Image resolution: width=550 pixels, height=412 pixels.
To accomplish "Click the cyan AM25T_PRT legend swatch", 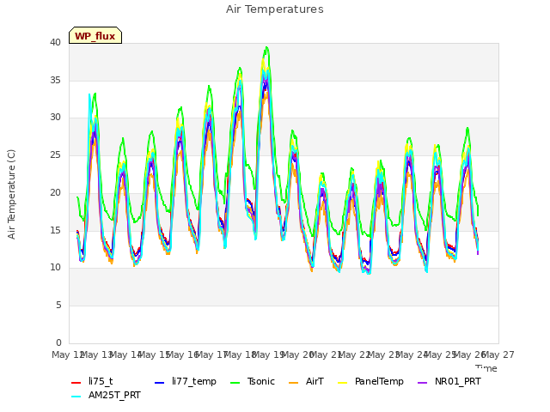I will (x=76, y=397).
